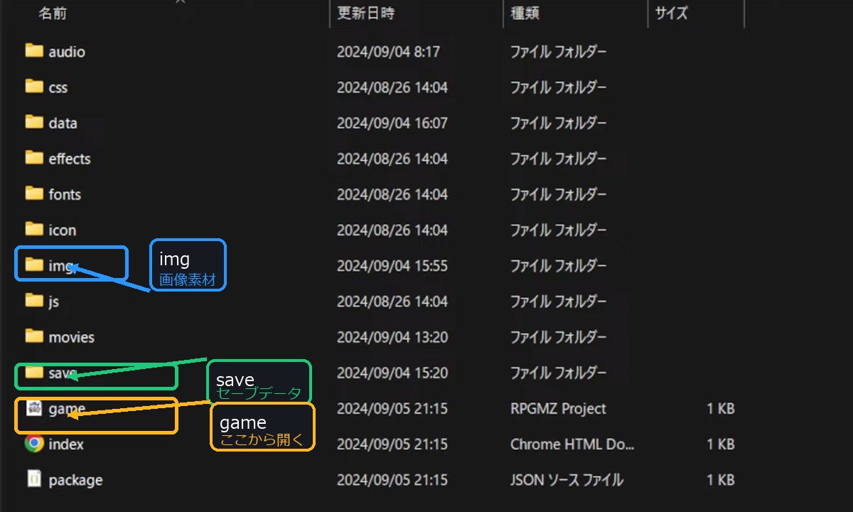Viewport: 853px width, 512px height.
Task: Click the RPGMZ game project file icon
Action: [34, 408]
